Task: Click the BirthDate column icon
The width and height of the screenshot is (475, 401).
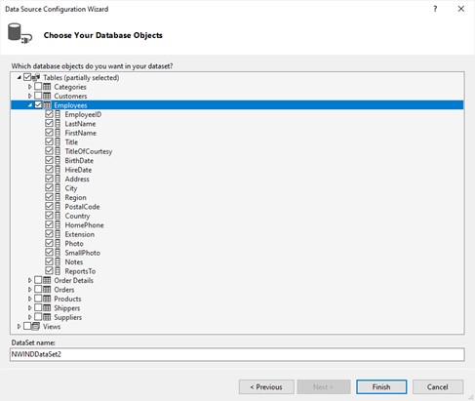Action: [x=58, y=160]
